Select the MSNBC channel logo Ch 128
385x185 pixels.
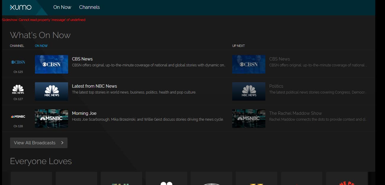coord(18,117)
